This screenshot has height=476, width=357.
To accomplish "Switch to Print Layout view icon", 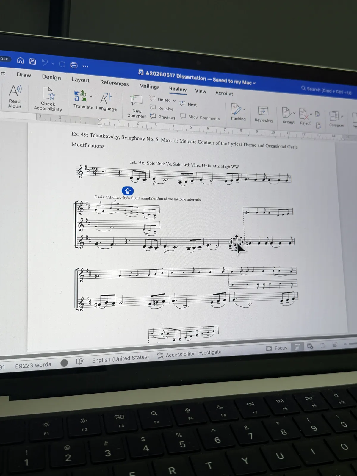I will point(297,347).
